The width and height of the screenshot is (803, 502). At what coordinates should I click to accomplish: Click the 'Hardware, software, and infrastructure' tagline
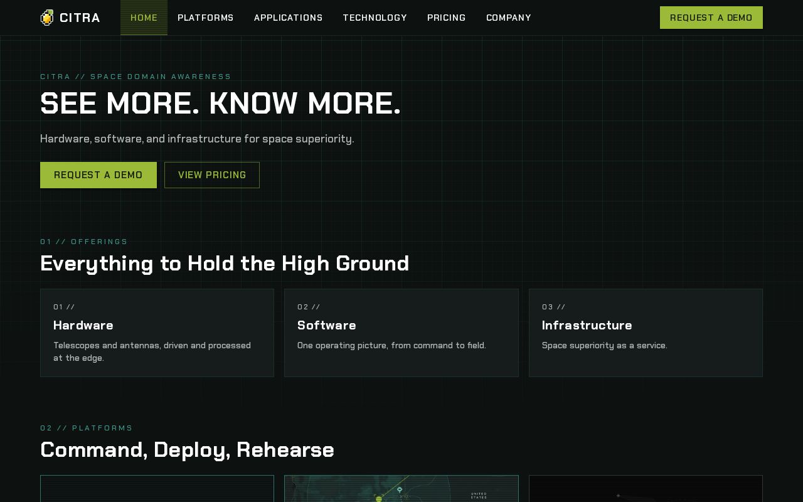[197, 139]
